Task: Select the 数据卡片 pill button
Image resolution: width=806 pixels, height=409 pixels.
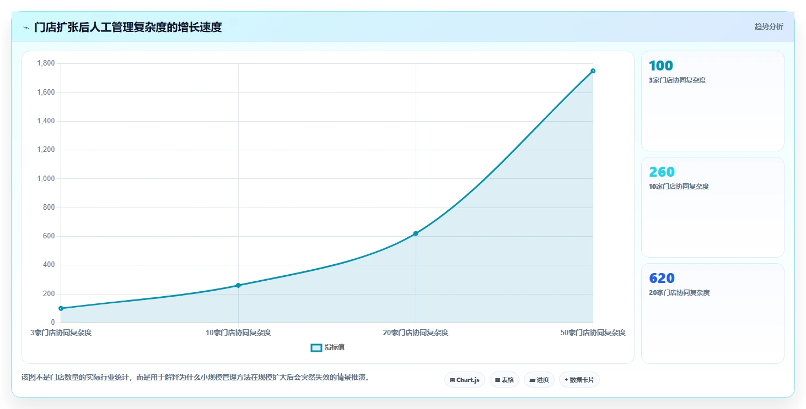Action: [x=579, y=380]
